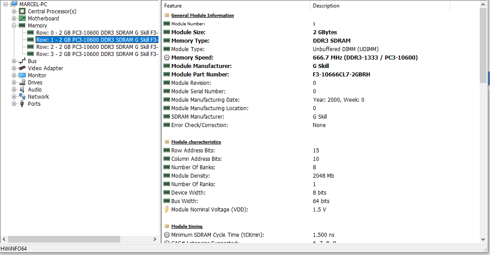The width and height of the screenshot is (490, 255).
Task: Click the Network computers icon
Action: 22,96
